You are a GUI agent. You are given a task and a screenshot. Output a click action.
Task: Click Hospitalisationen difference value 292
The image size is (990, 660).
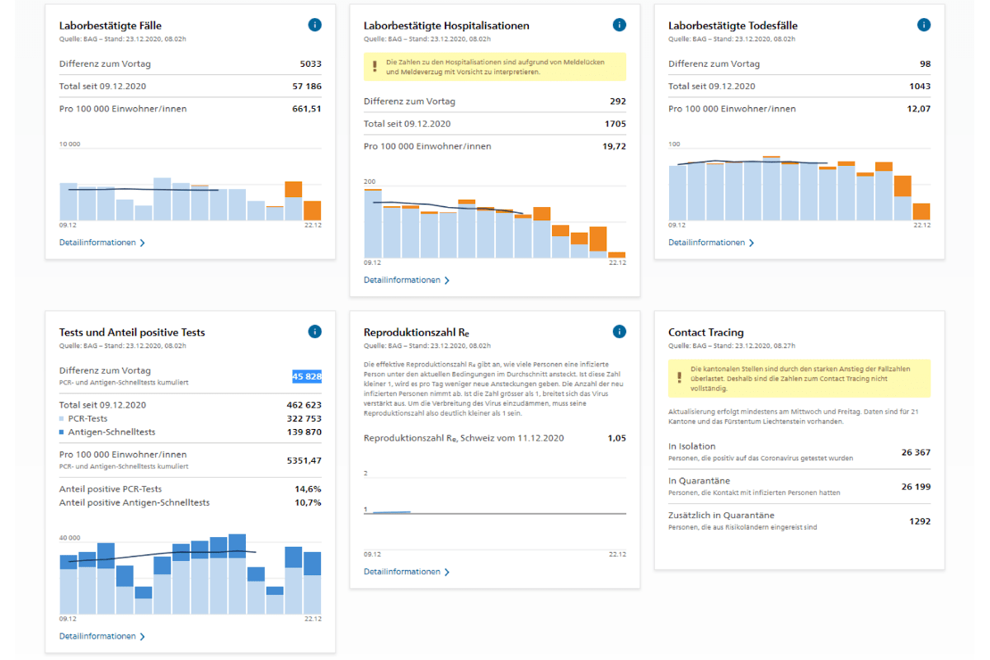pos(618,101)
